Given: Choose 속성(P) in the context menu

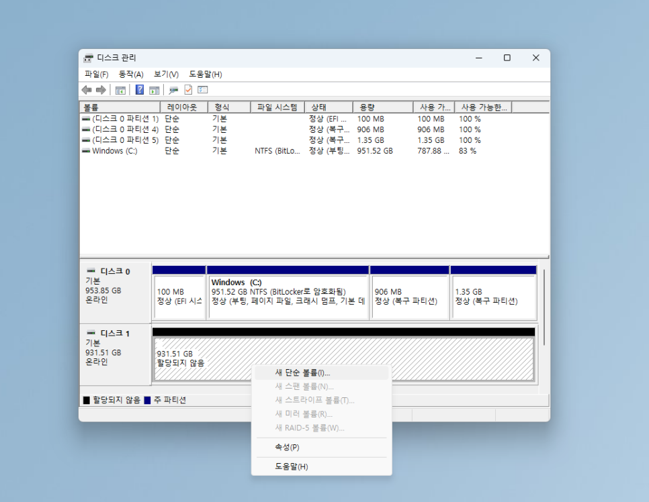Looking at the screenshot, I should [287, 447].
